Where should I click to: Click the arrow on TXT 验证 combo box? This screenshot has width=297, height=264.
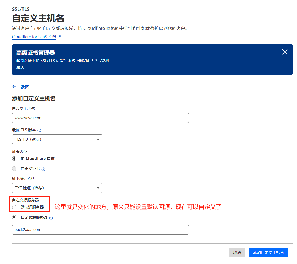pos(98,188)
